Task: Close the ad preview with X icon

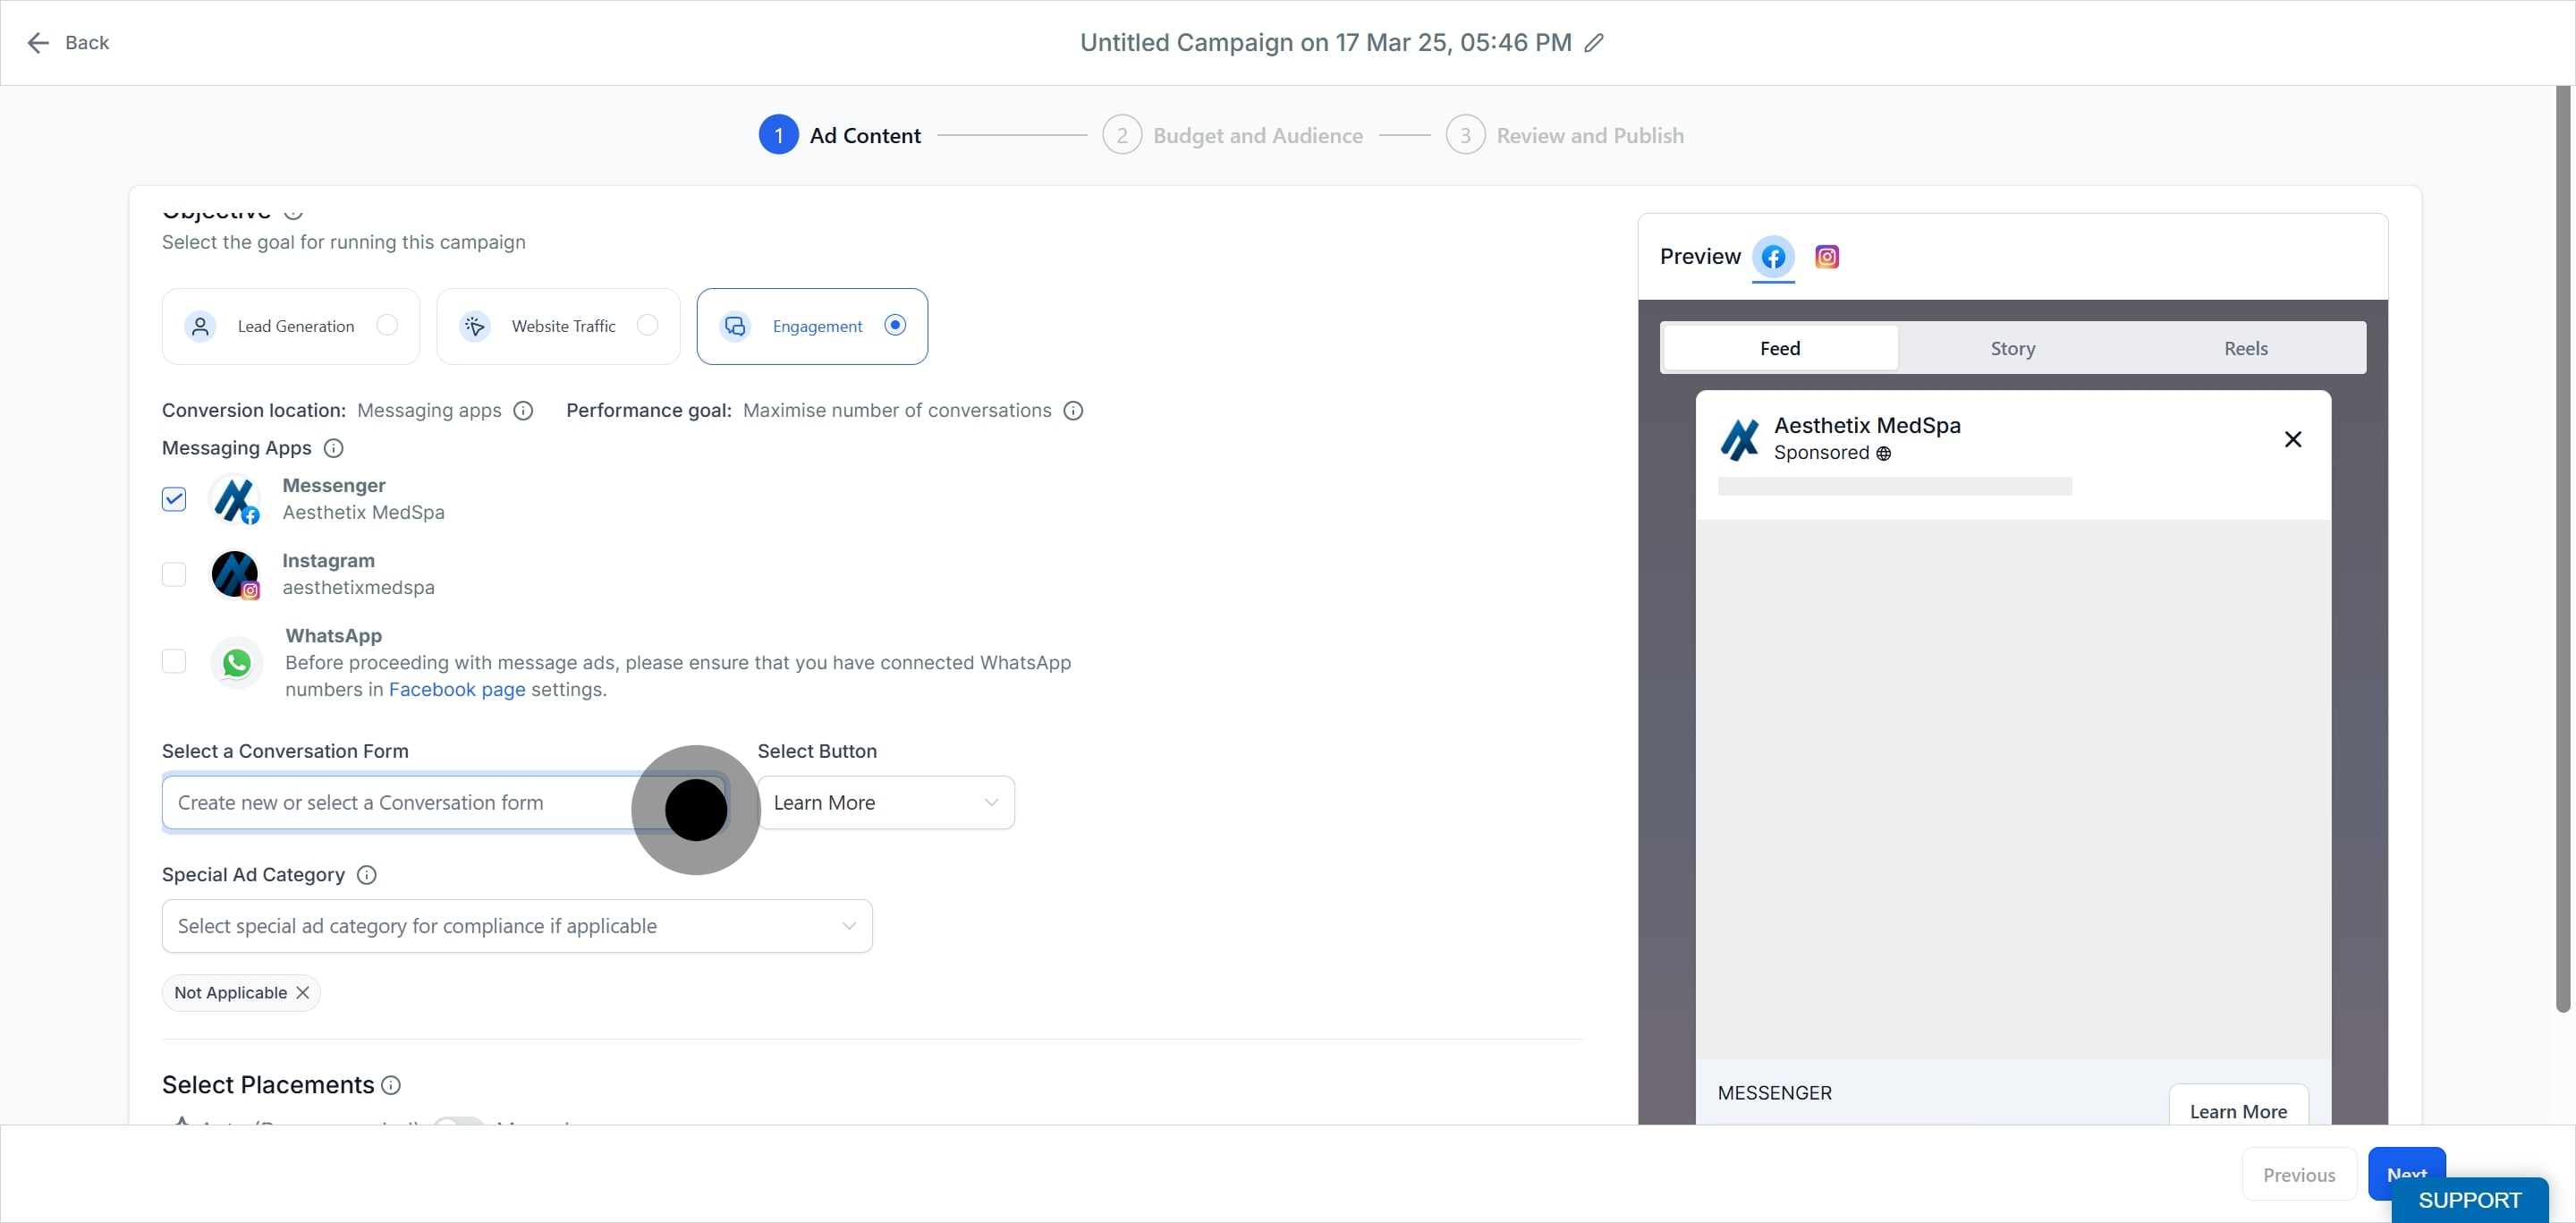Action: [x=2293, y=439]
